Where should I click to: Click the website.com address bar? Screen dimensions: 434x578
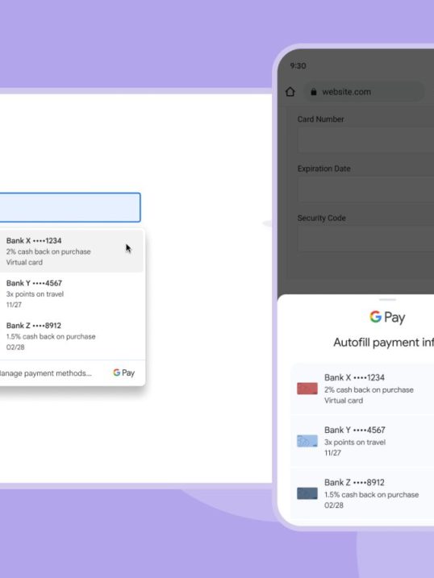pos(363,92)
